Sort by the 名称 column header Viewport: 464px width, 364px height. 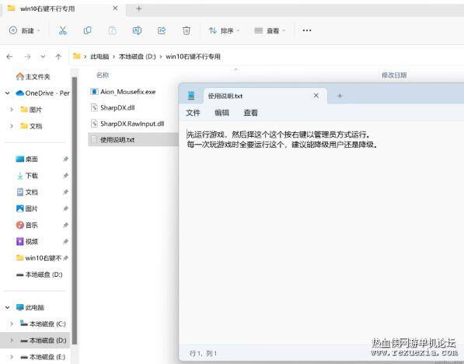(x=103, y=75)
